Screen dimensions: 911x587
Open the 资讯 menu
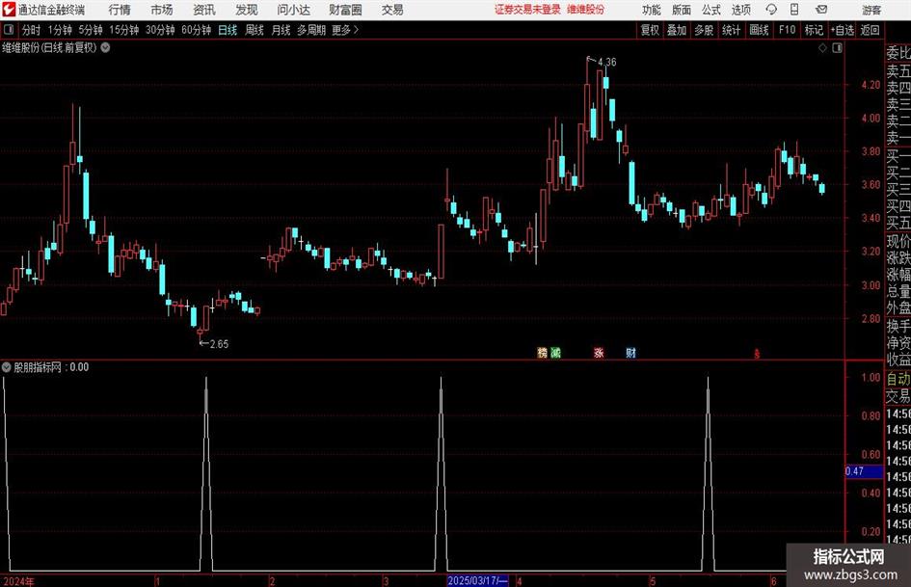(x=204, y=10)
